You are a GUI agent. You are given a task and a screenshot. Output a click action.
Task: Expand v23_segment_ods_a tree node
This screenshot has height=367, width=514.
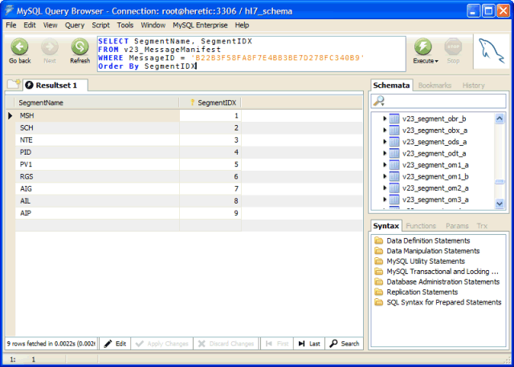pyautogui.click(x=385, y=142)
